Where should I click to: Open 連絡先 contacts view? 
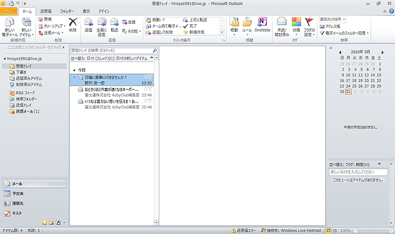coord(34,204)
